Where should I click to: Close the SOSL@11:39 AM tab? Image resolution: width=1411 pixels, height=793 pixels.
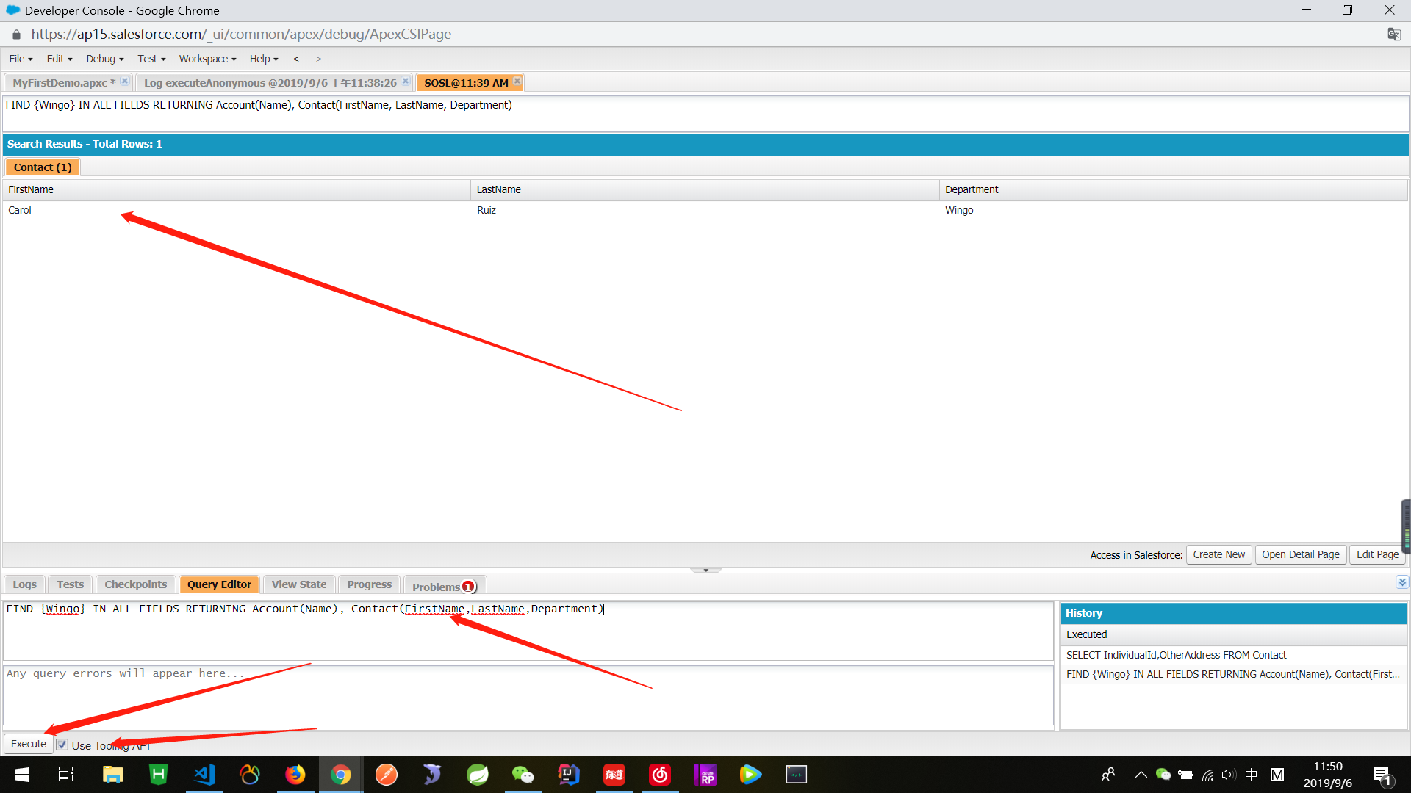(x=517, y=82)
